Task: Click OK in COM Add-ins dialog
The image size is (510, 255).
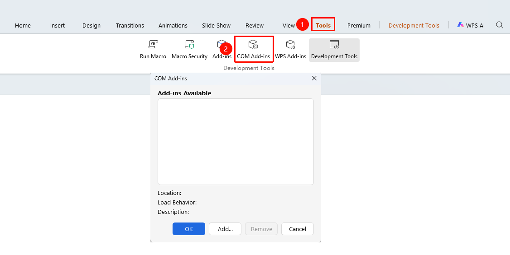Action: tap(189, 229)
